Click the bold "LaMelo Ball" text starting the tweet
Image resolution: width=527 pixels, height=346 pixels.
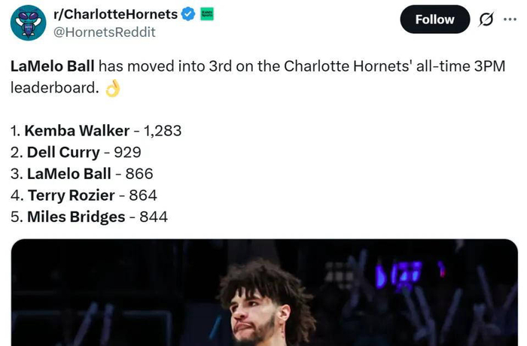coord(53,65)
